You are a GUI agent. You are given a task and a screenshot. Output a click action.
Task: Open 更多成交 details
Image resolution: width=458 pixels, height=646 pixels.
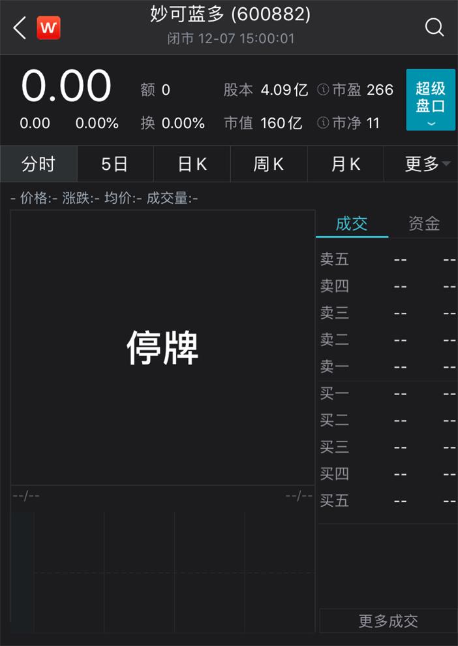388,621
